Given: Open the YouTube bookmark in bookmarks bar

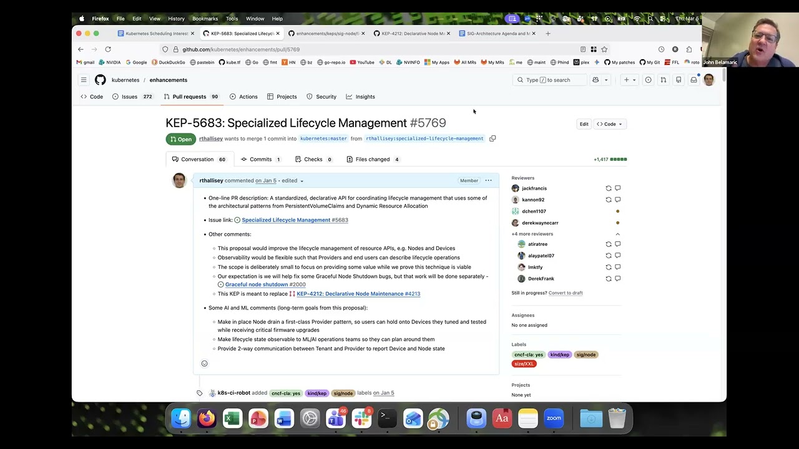Looking at the screenshot, I should pyautogui.click(x=362, y=62).
